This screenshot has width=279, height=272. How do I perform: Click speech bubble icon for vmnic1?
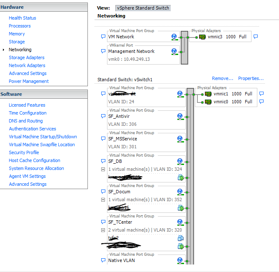[x=262, y=94]
